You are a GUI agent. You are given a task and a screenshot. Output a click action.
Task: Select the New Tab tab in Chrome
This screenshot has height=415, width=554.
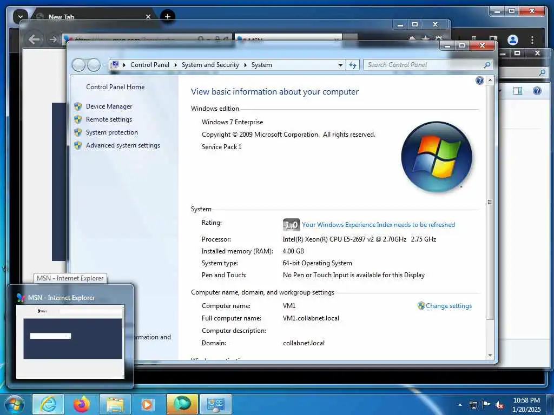[94, 17]
